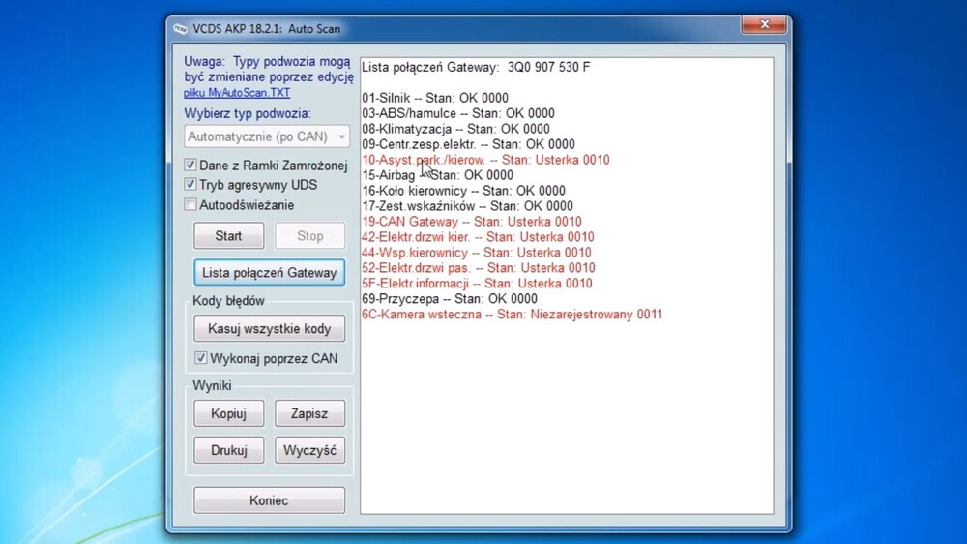The height and width of the screenshot is (544, 967).
Task: Click the VCDS app icon in title bar
Action: click(x=180, y=29)
